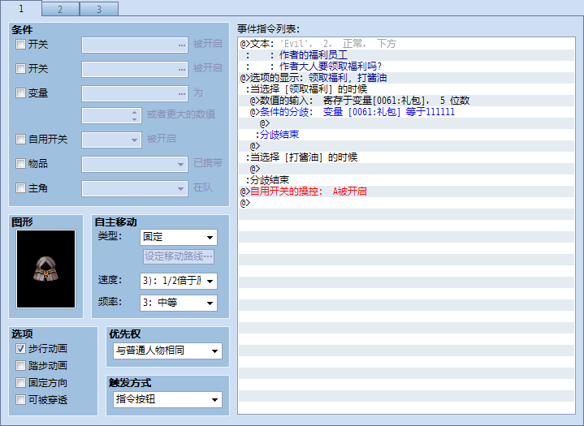584x426 pixels.
Task: Select the 数值的输入 command line
Action: click(x=407, y=101)
